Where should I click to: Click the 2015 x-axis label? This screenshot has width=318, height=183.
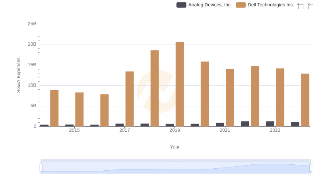pos(74,130)
